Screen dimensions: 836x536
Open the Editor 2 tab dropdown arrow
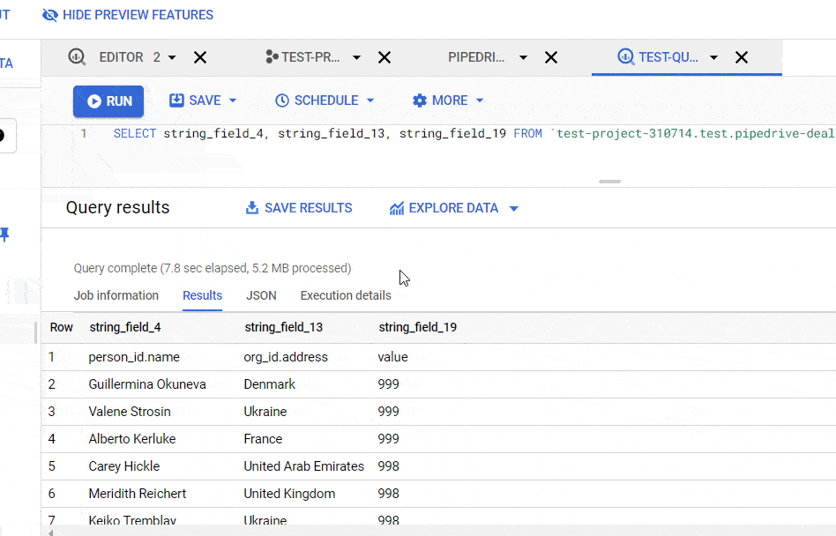tap(172, 57)
